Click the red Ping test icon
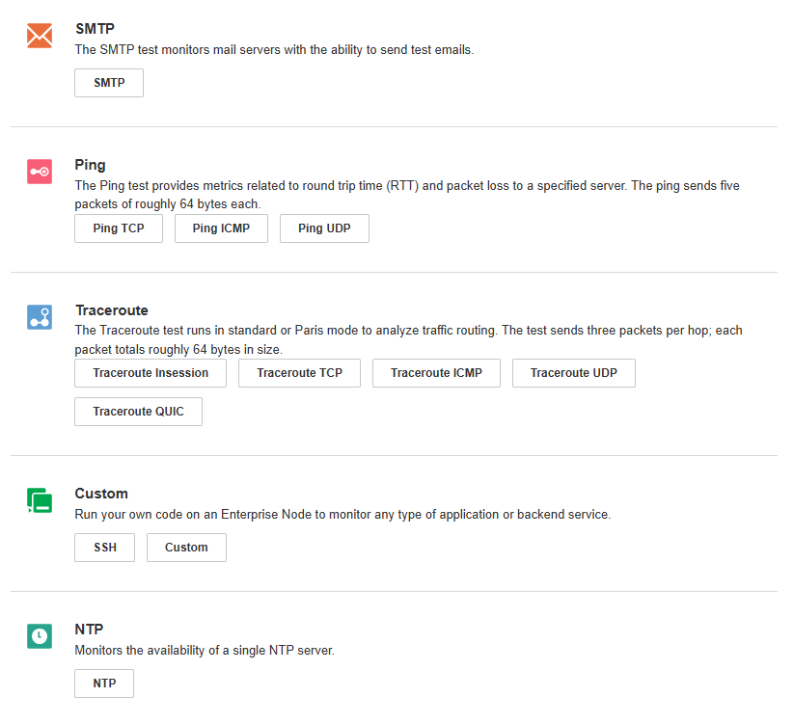 click(x=40, y=172)
